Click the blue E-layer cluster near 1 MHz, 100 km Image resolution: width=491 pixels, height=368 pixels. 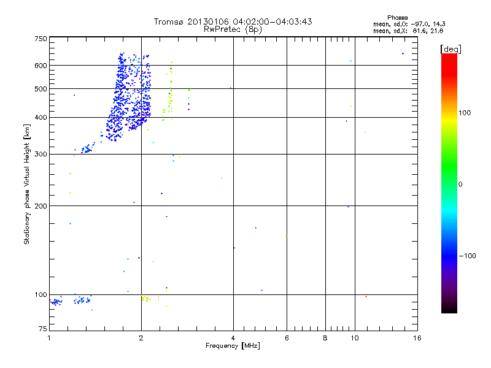56,302
